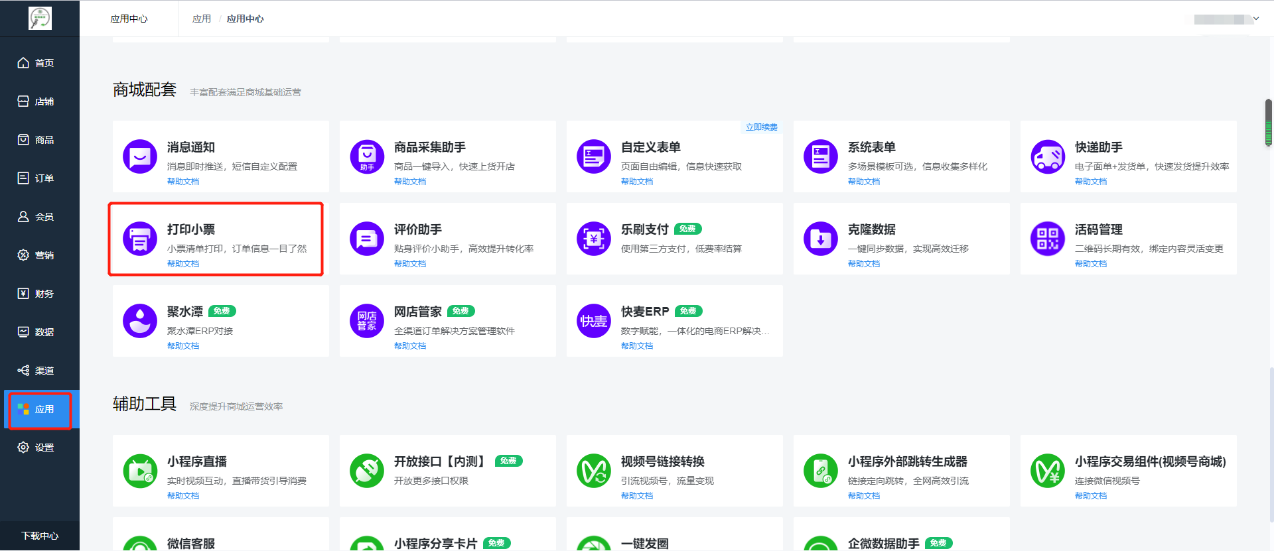1274x551 pixels.
Task: Click the 下载中心 button at bottom left
Action: point(40,536)
